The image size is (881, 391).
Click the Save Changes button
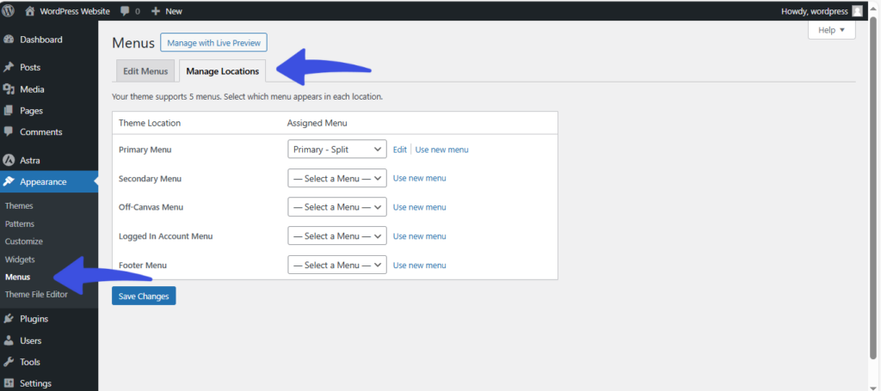coord(144,296)
